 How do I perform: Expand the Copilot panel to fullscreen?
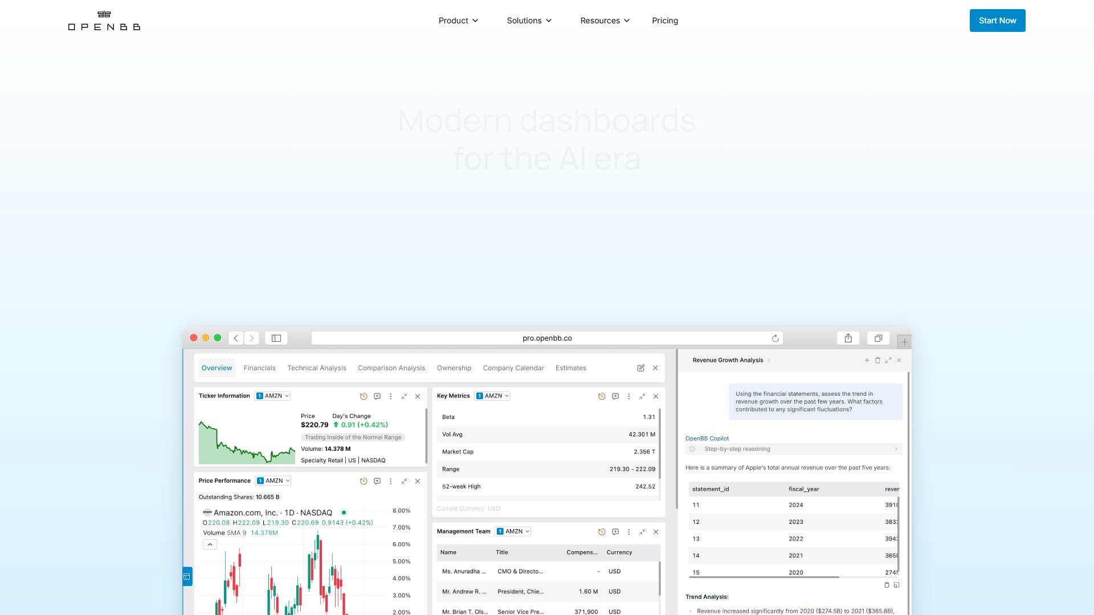pyautogui.click(x=888, y=360)
